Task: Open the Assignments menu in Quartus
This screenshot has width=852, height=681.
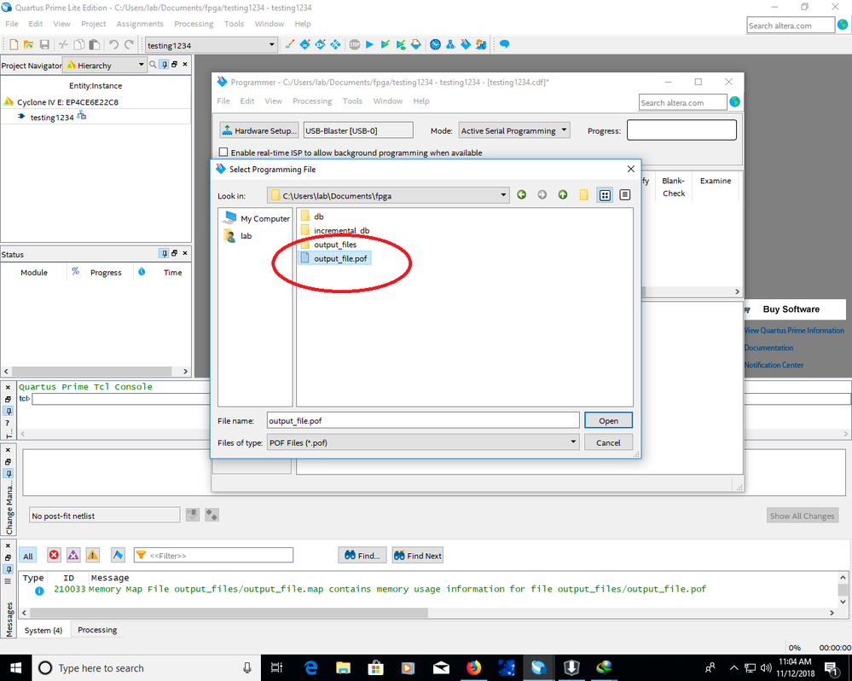Action: click(140, 24)
